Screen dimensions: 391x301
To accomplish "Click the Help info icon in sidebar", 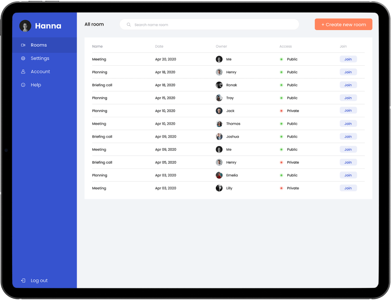I will (x=23, y=85).
